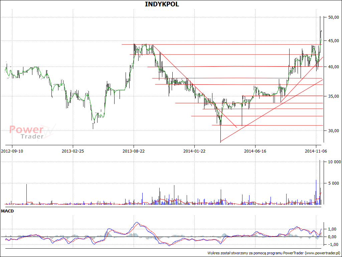
Task: Select the 2012-09-10 date label
Action: [x=12, y=151]
